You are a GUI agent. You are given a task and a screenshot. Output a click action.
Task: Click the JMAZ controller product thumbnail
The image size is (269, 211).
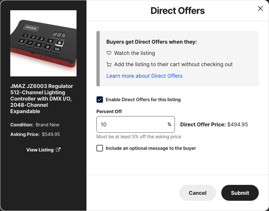(x=43, y=43)
